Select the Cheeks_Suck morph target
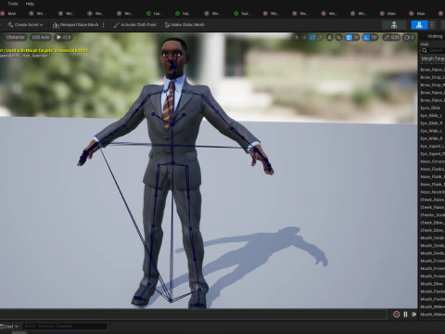This screenshot has width=445, height=334. (x=432, y=215)
